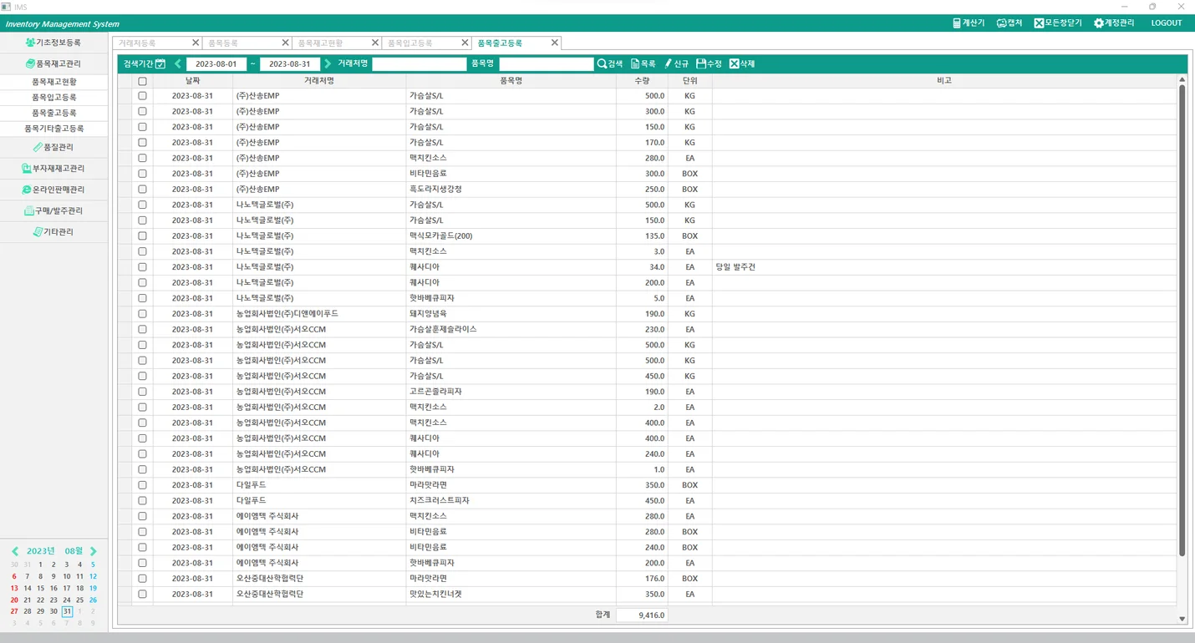
Task: Check the 치즈크러스트피자 row checkbox
Action: tap(142, 500)
